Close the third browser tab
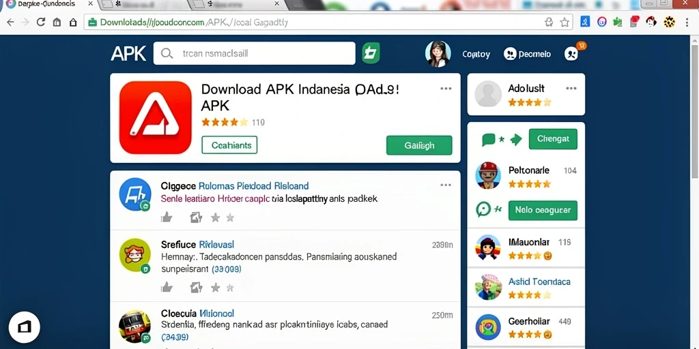 point(276,3)
